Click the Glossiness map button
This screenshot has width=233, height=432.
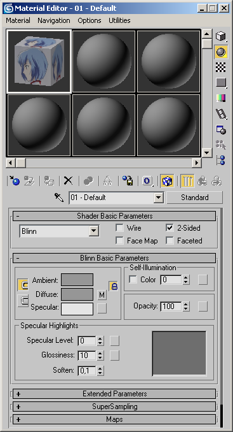[x=114, y=356]
